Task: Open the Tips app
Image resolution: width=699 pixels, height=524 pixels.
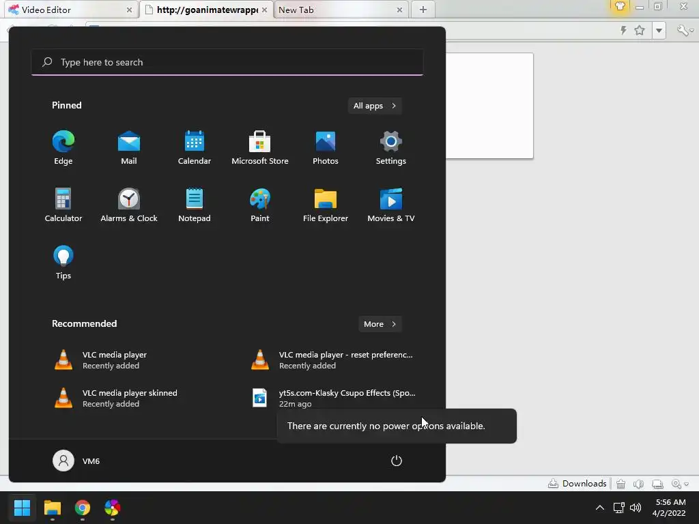Action: pos(63,263)
